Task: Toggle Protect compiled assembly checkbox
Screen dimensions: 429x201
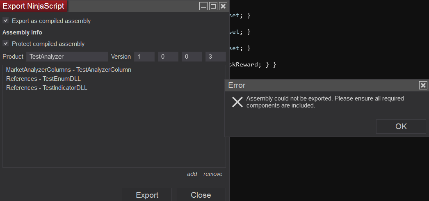Action: pyautogui.click(x=5, y=43)
